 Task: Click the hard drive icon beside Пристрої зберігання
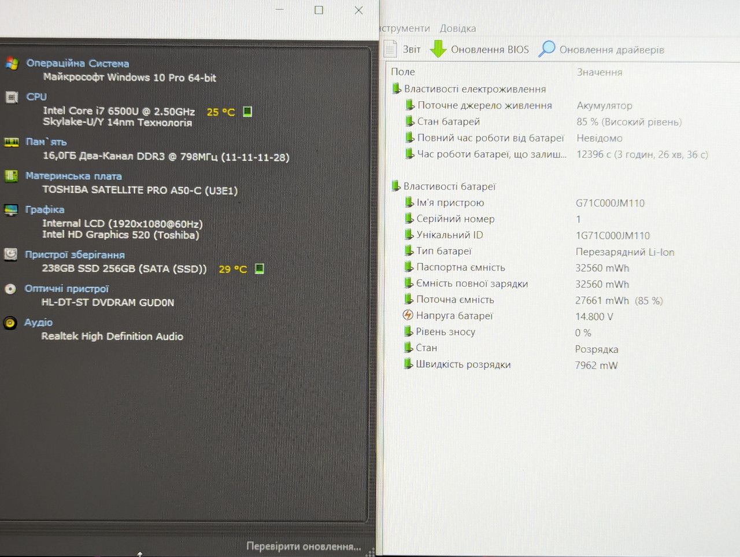[10, 254]
